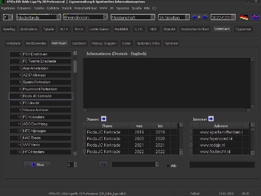261x196 pixels.
Task: Open the F sport dropdown
Action: pyautogui.click(x=10, y=17)
